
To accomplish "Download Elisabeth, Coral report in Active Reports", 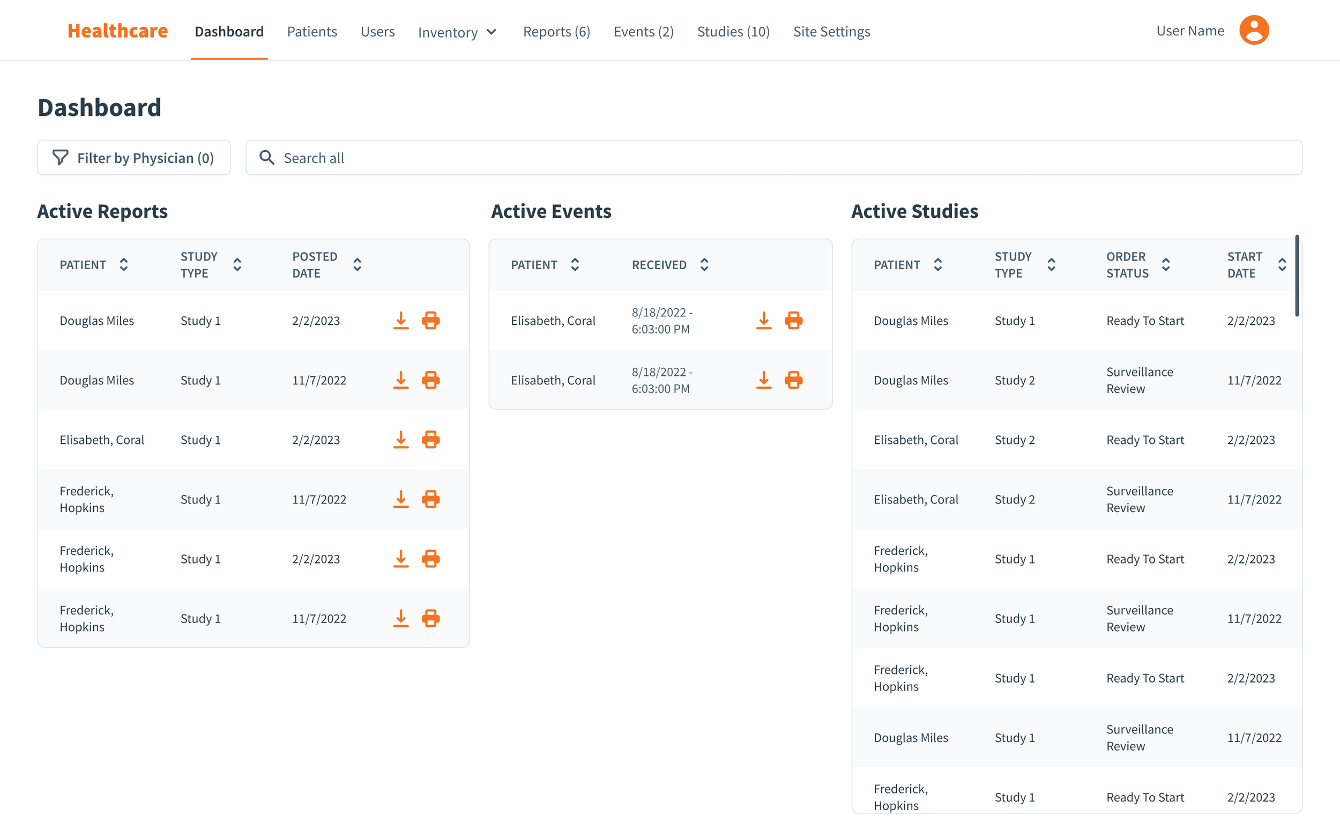I will (x=400, y=440).
